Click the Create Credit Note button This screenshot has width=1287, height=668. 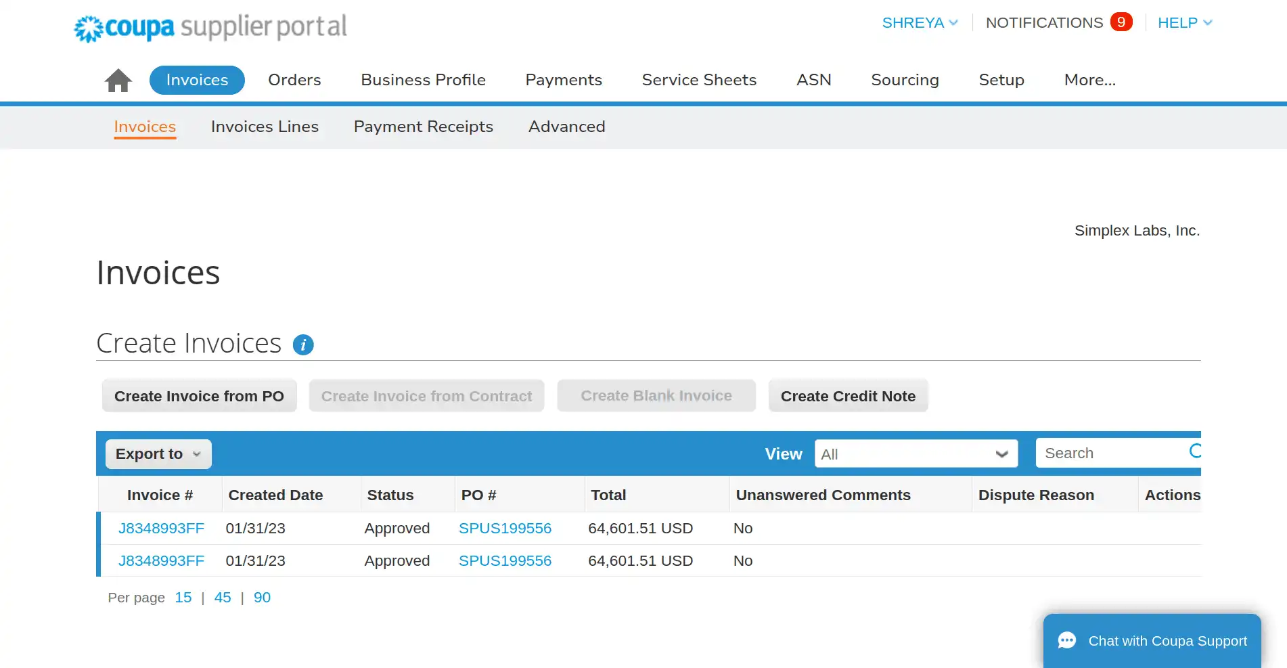tap(848, 396)
